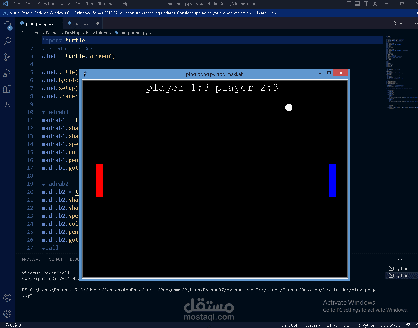
Task: Click the terminal panel More Actions ellipsis
Action: coord(400,259)
